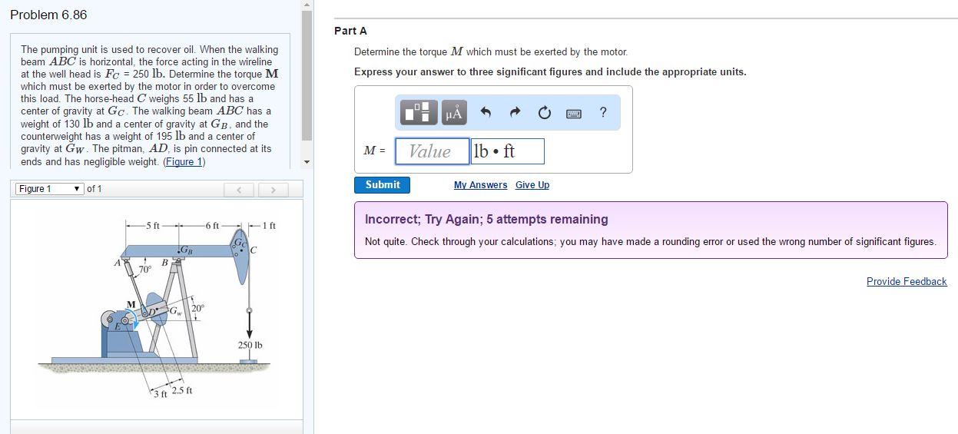Image resolution: width=958 pixels, height=434 pixels.
Task: Click the 'Incorrect; Try Again' message
Action: click(x=486, y=219)
